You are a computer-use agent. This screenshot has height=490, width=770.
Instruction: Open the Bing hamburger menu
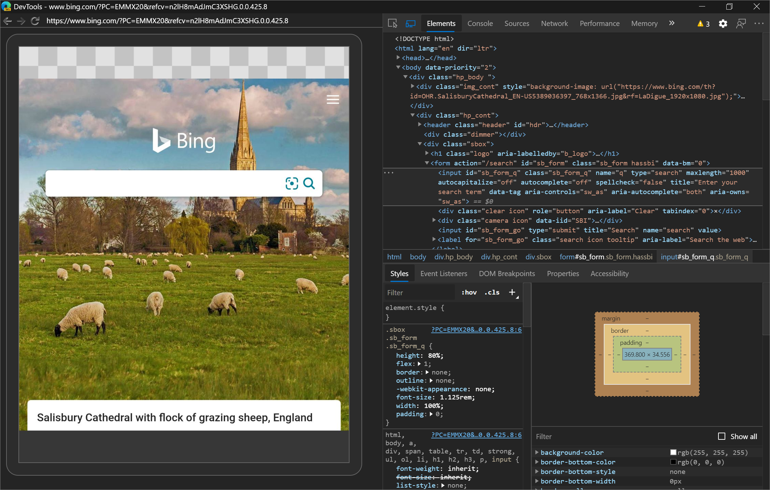(332, 99)
